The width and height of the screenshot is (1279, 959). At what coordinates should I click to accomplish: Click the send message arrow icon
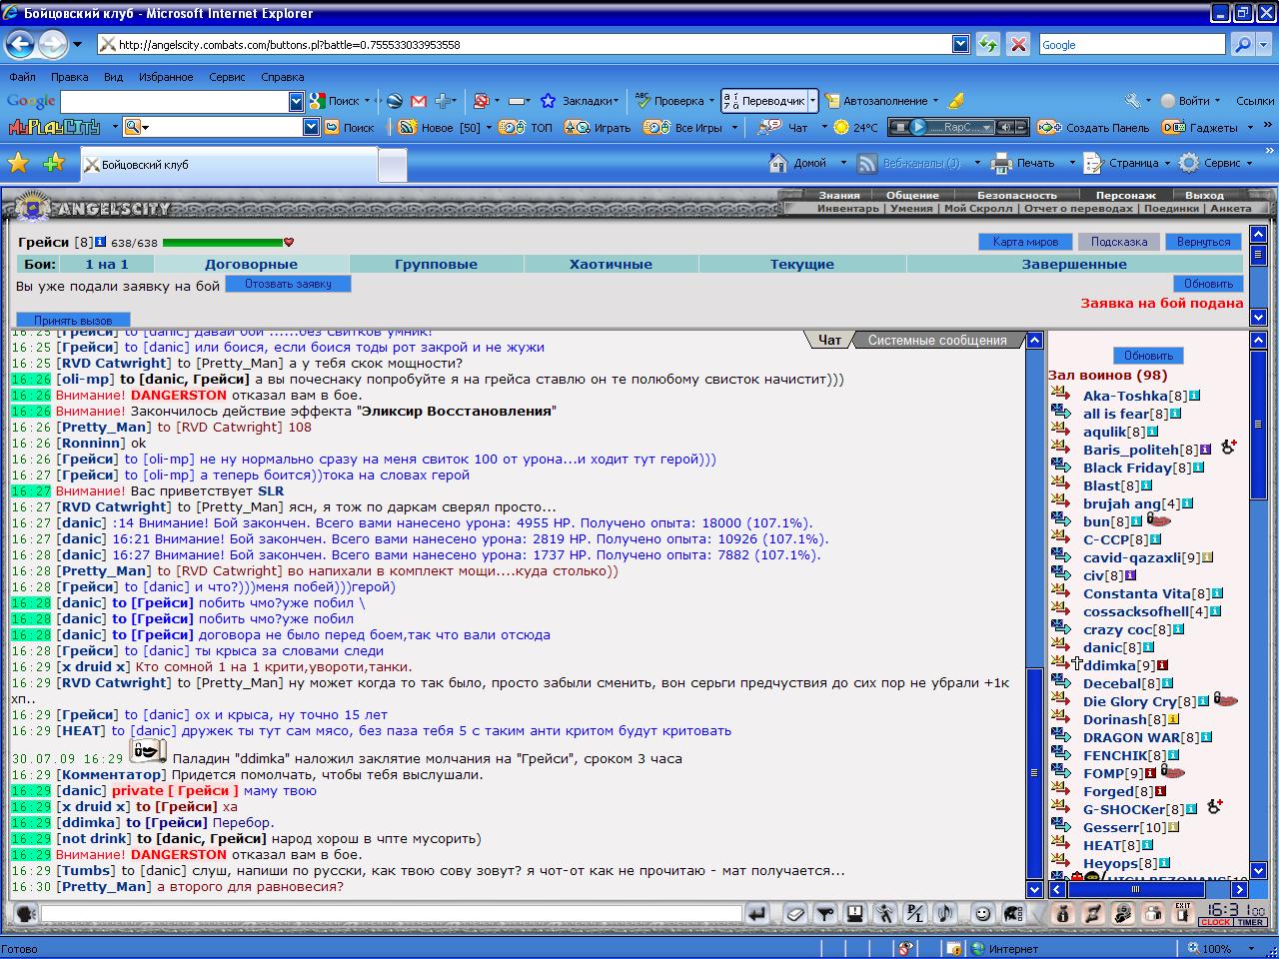756,913
